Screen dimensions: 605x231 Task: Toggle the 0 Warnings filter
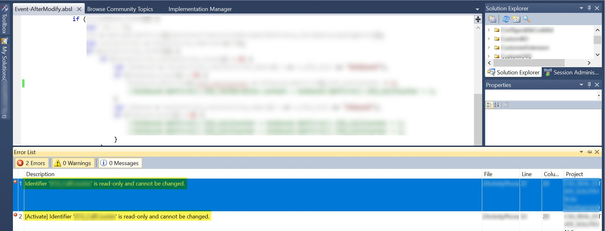pyautogui.click(x=73, y=163)
